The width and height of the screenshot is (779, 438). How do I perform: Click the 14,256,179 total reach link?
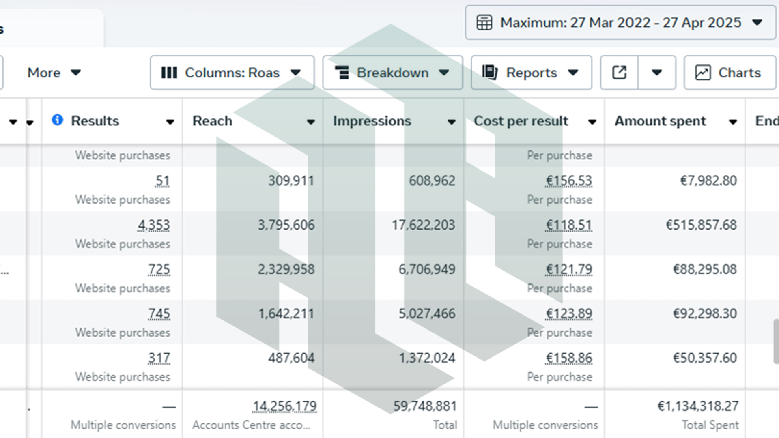point(284,406)
